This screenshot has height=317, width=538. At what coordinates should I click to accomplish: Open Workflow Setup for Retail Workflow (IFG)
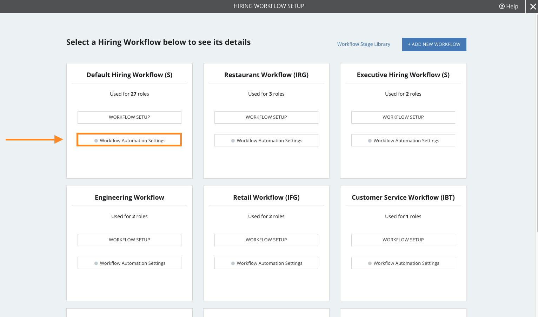pos(266,240)
